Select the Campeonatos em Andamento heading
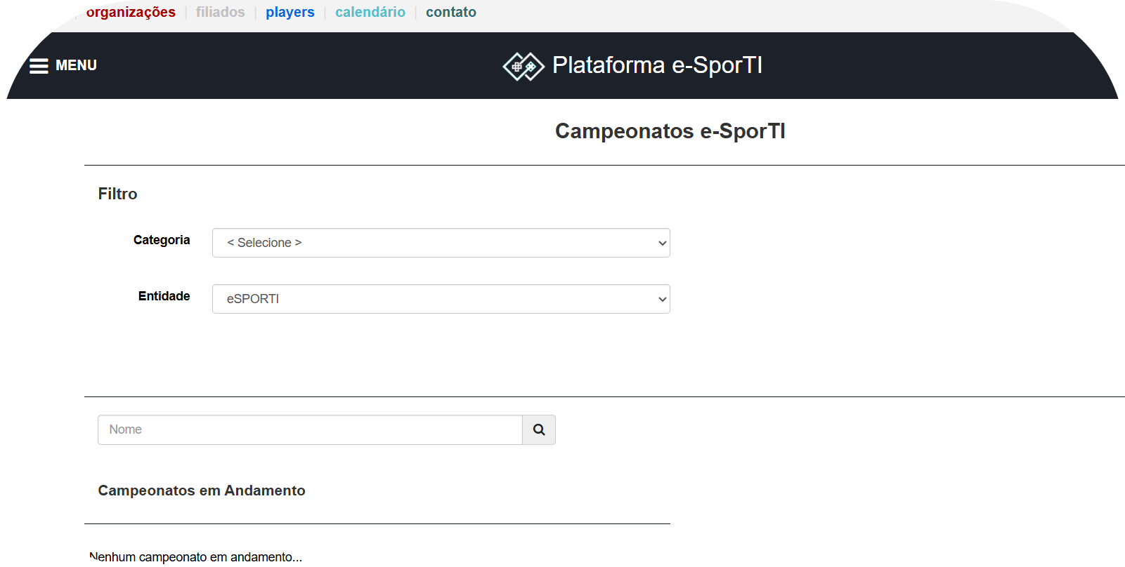The height and width of the screenshot is (567, 1125). click(x=202, y=491)
